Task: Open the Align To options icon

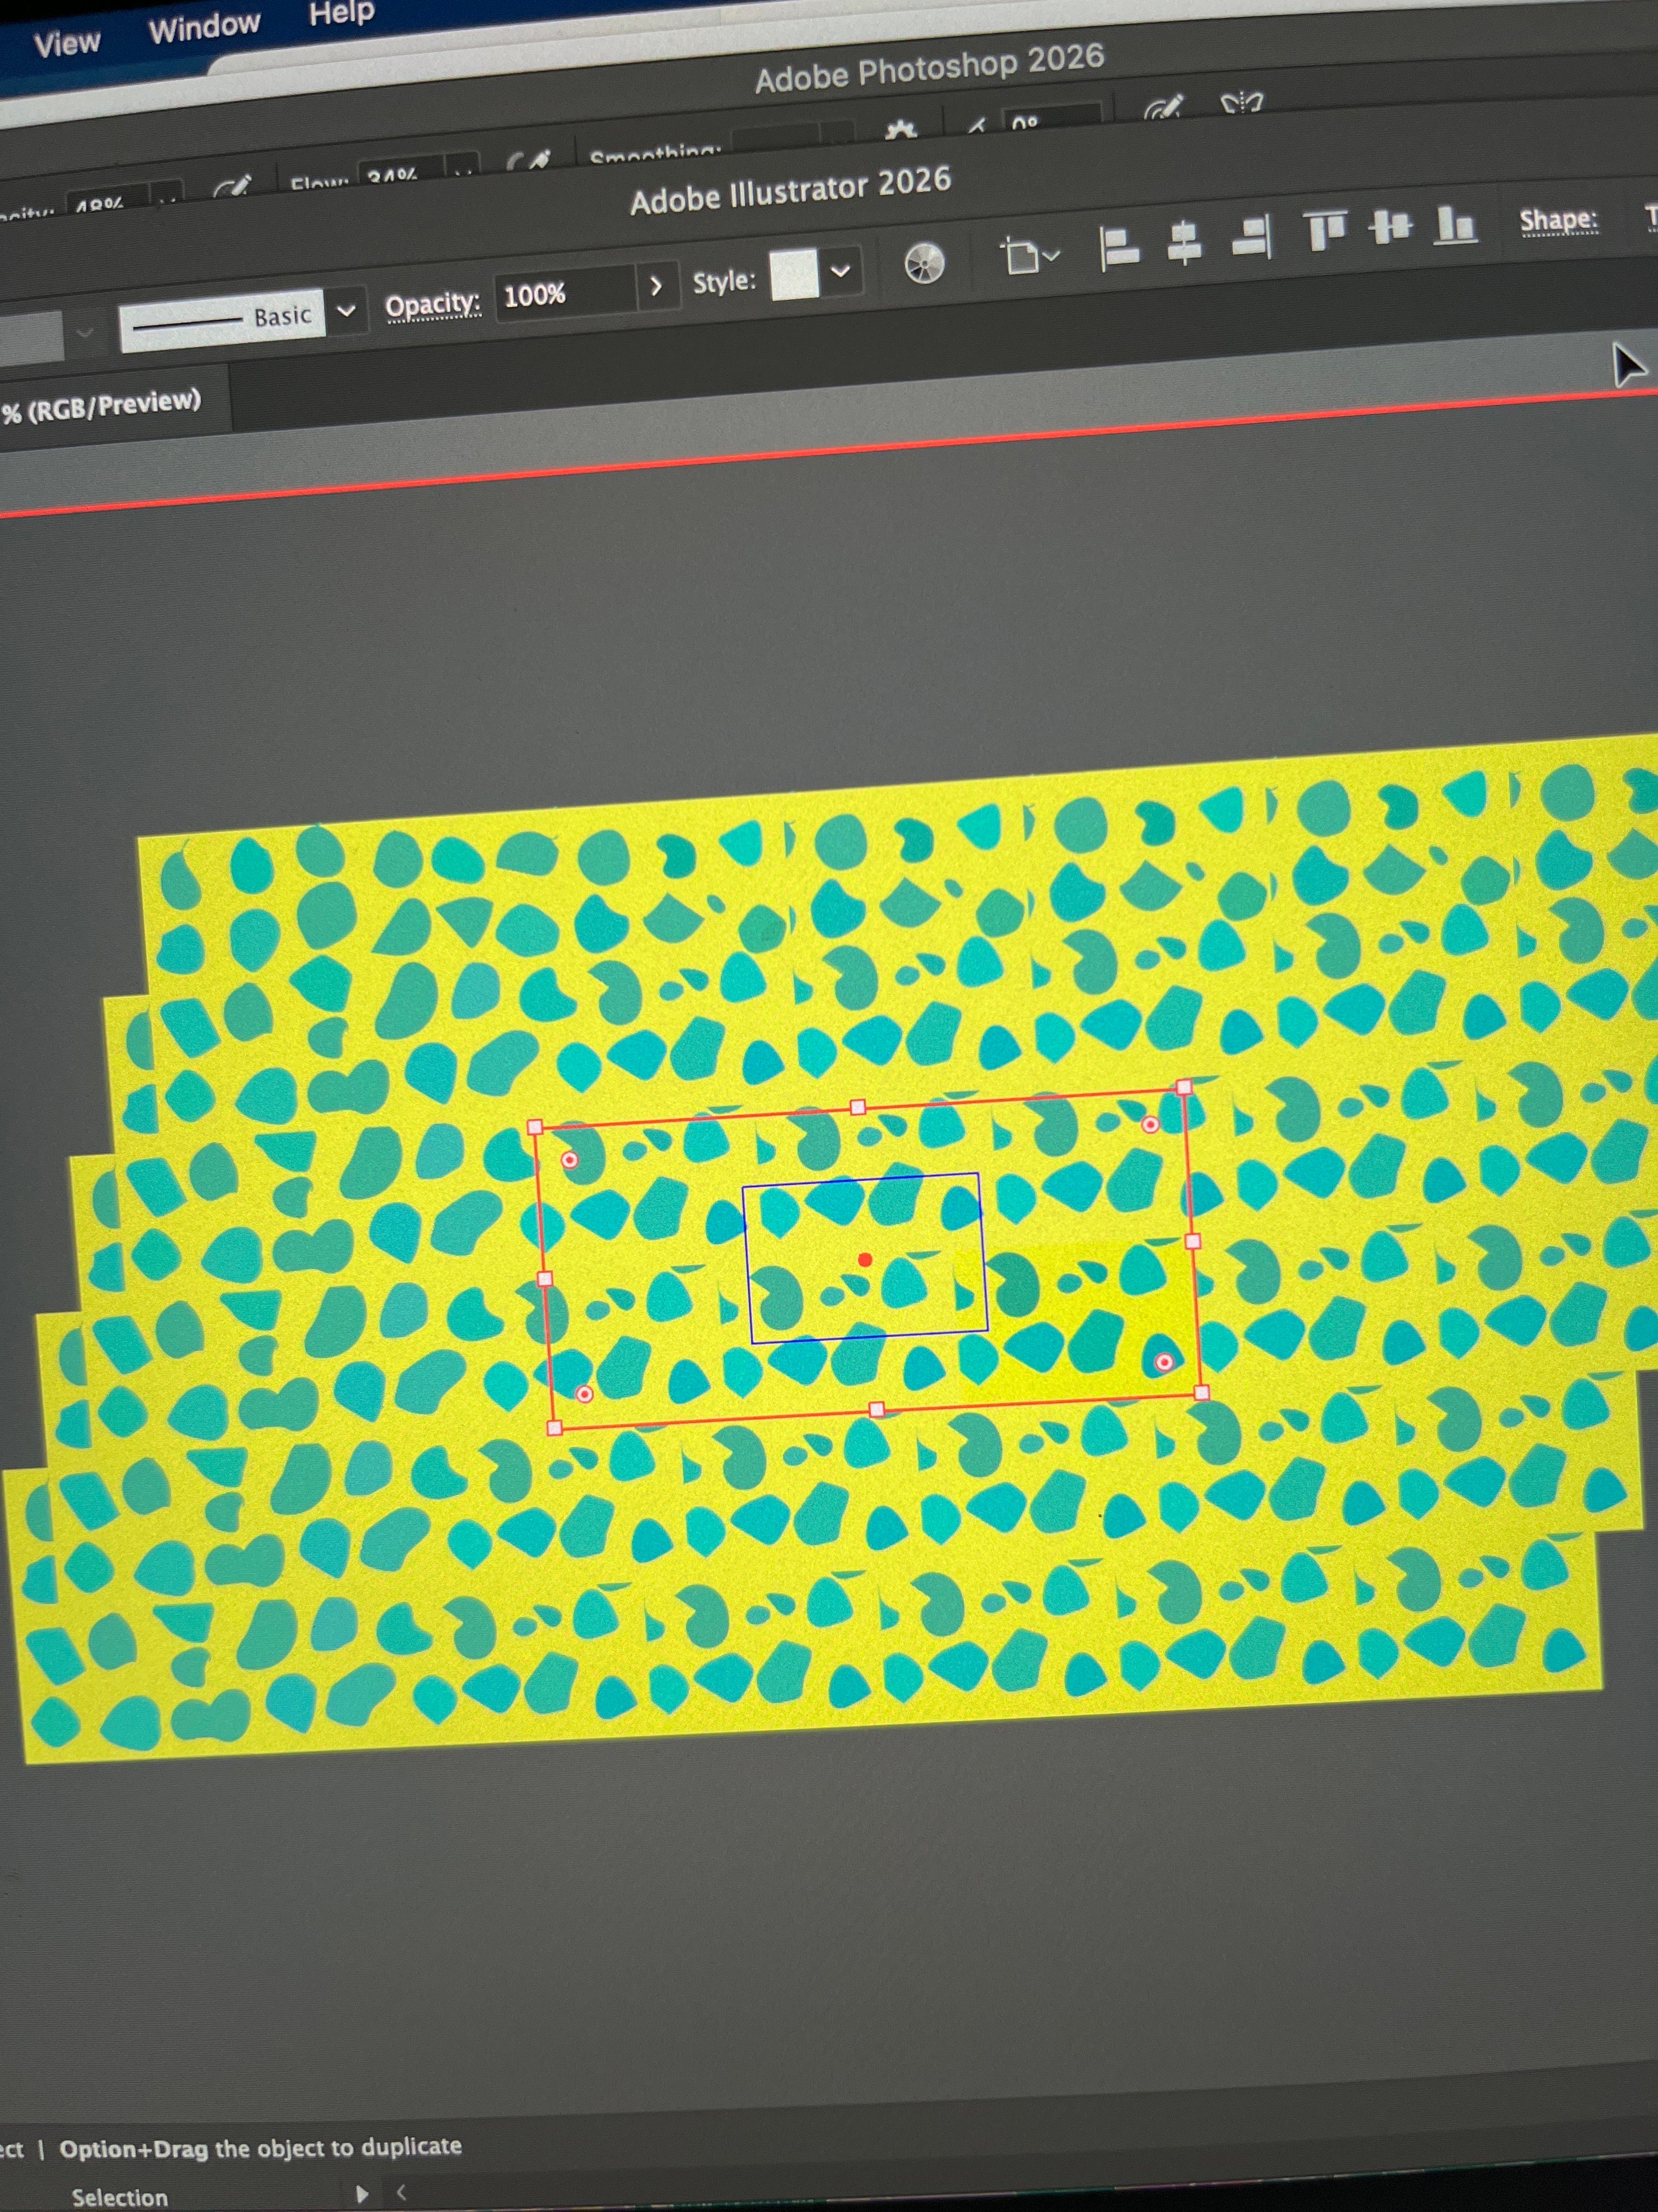Action: [1029, 256]
